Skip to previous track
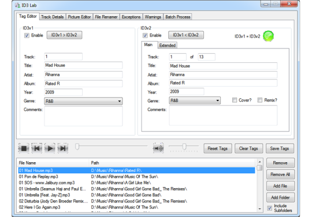 tap(37, 148)
